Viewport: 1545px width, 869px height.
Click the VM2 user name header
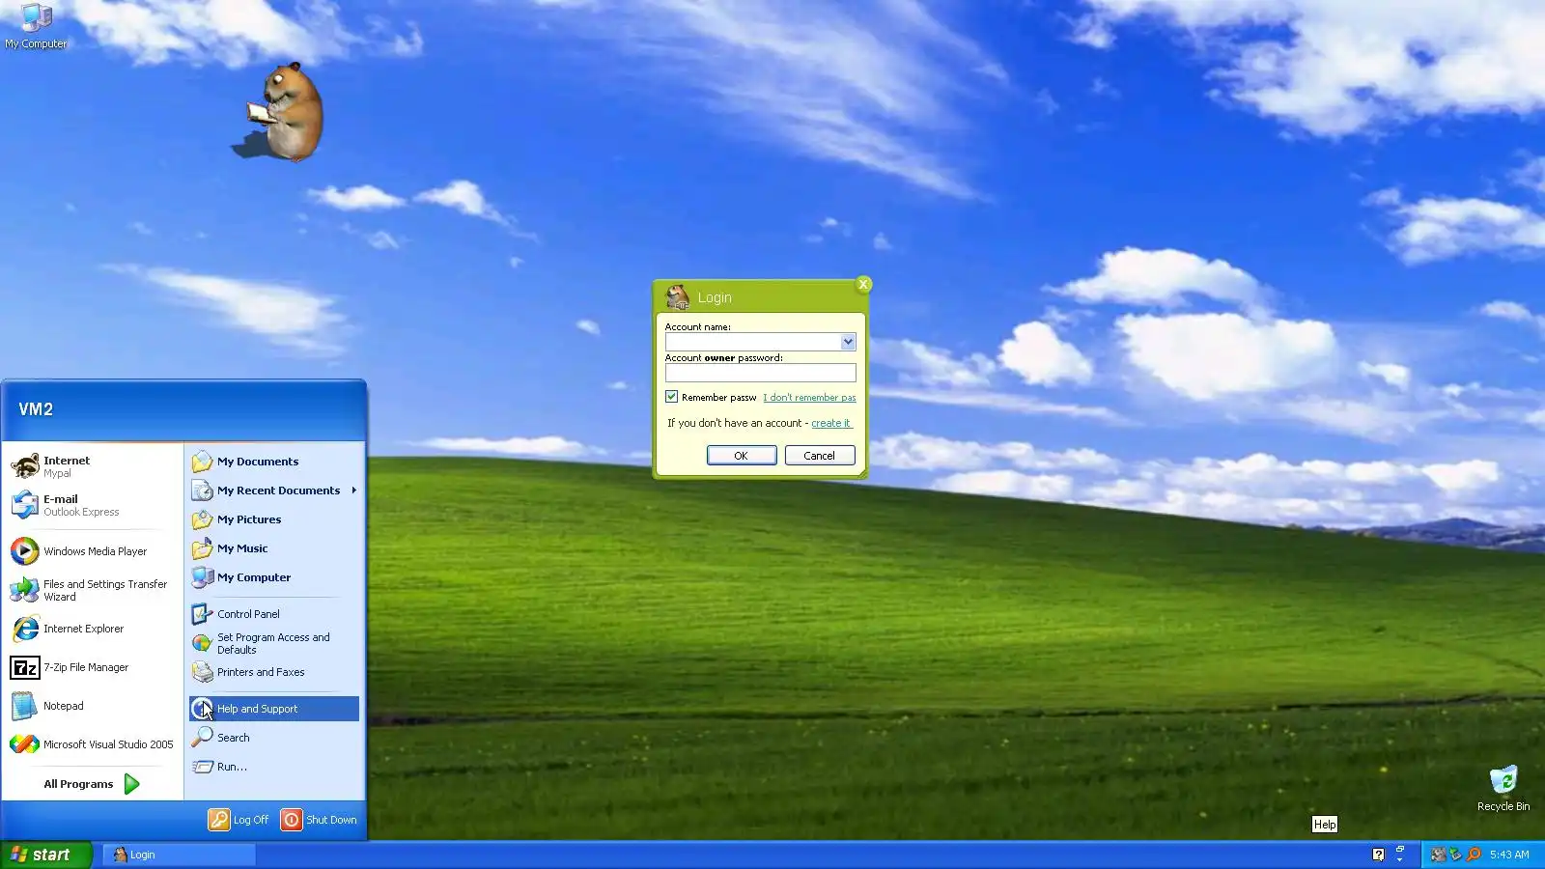(36, 409)
